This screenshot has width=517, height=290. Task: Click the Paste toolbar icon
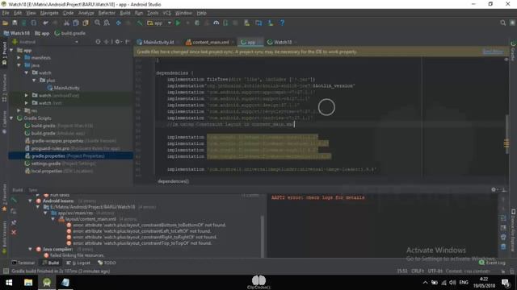(x=86, y=23)
